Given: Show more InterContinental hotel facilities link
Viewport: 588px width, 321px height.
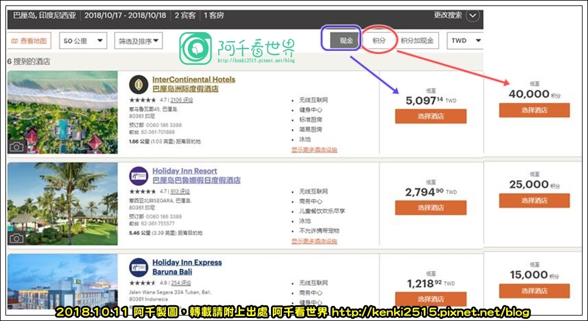Looking at the screenshot, I should (314, 150).
